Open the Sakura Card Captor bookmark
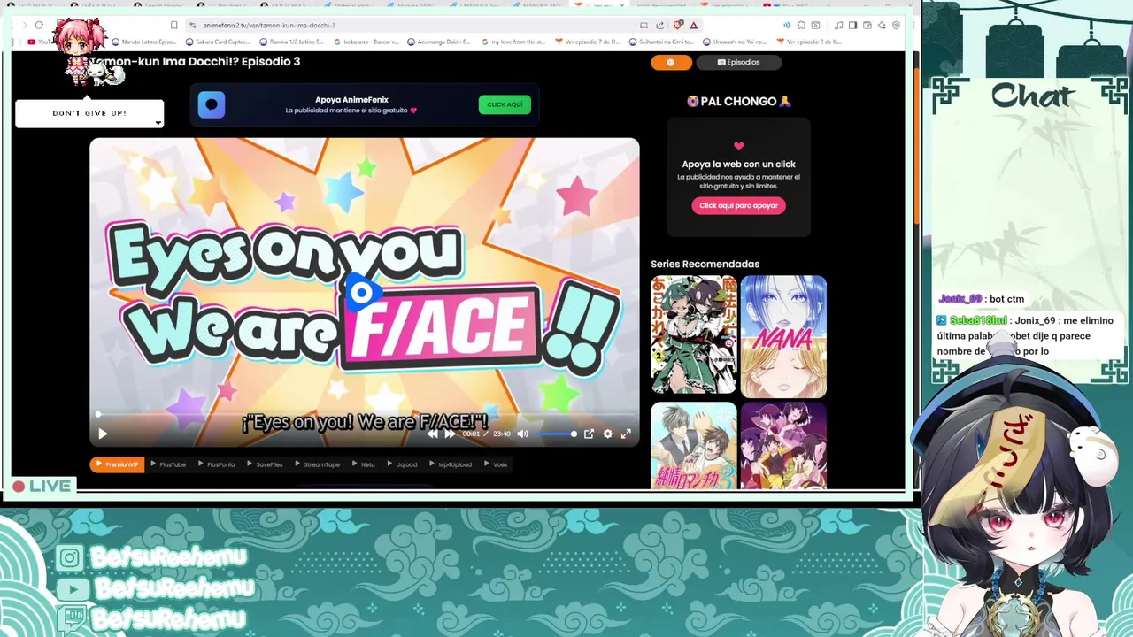Image resolution: width=1133 pixels, height=637 pixels. point(217,42)
